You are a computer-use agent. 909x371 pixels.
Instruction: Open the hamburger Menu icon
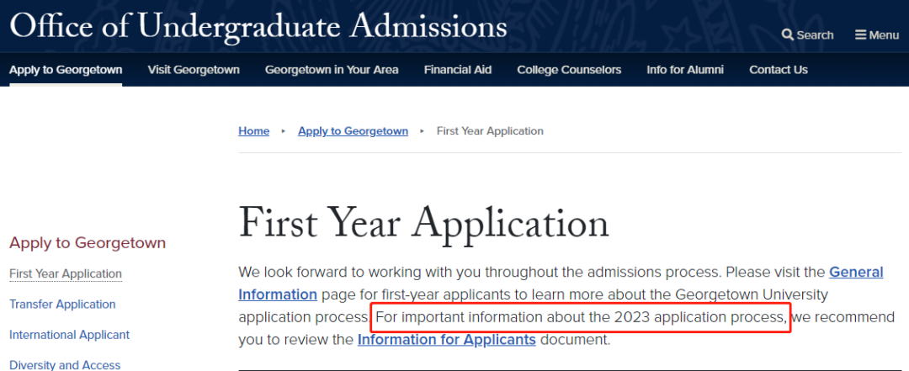coord(861,34)
